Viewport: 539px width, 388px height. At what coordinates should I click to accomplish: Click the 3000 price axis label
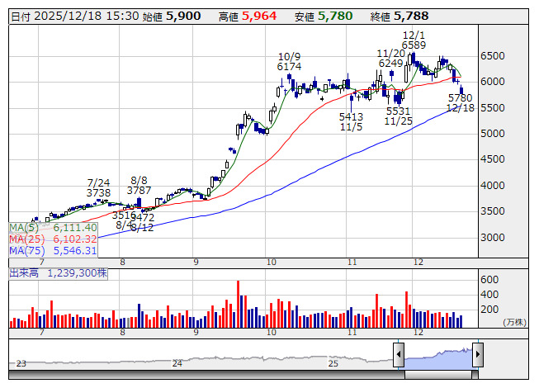tap(493, 238)
